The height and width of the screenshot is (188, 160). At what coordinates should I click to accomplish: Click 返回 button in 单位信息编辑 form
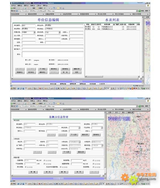(76, 72)
